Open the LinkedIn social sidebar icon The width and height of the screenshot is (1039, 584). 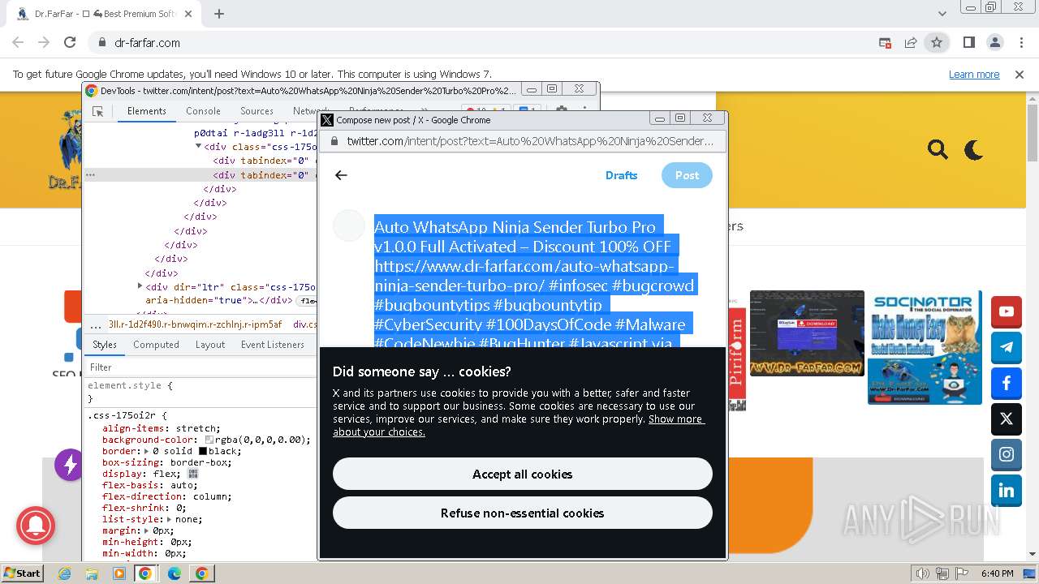tap(1007, 490)
